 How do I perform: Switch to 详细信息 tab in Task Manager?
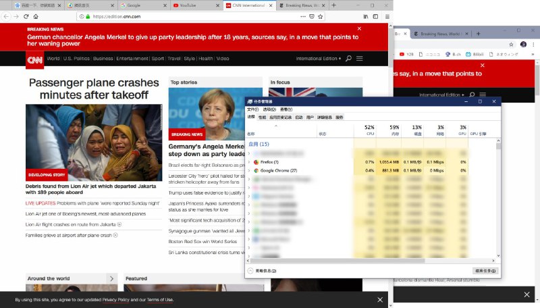325,118
